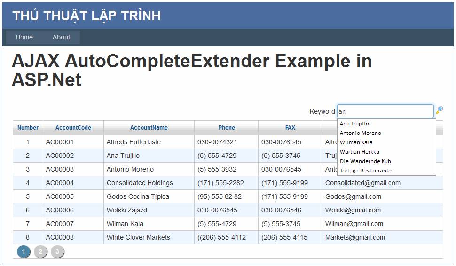This screenshot has width=456, height=266.
Task: Click the number 4 row cell
Action: (28, 183)
